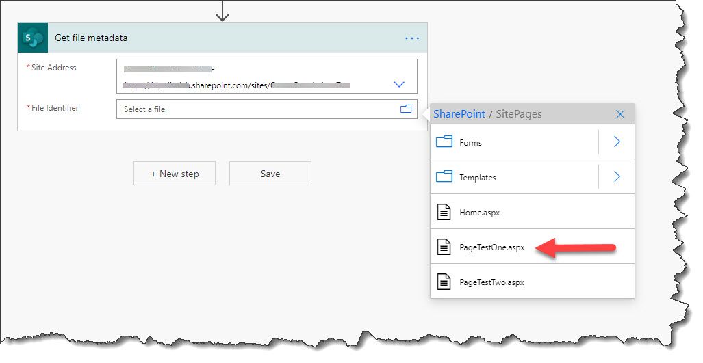This screenshot has height=363, width=703.
Task: Close the SitePages file picker panel
Action: pos(620,114)
